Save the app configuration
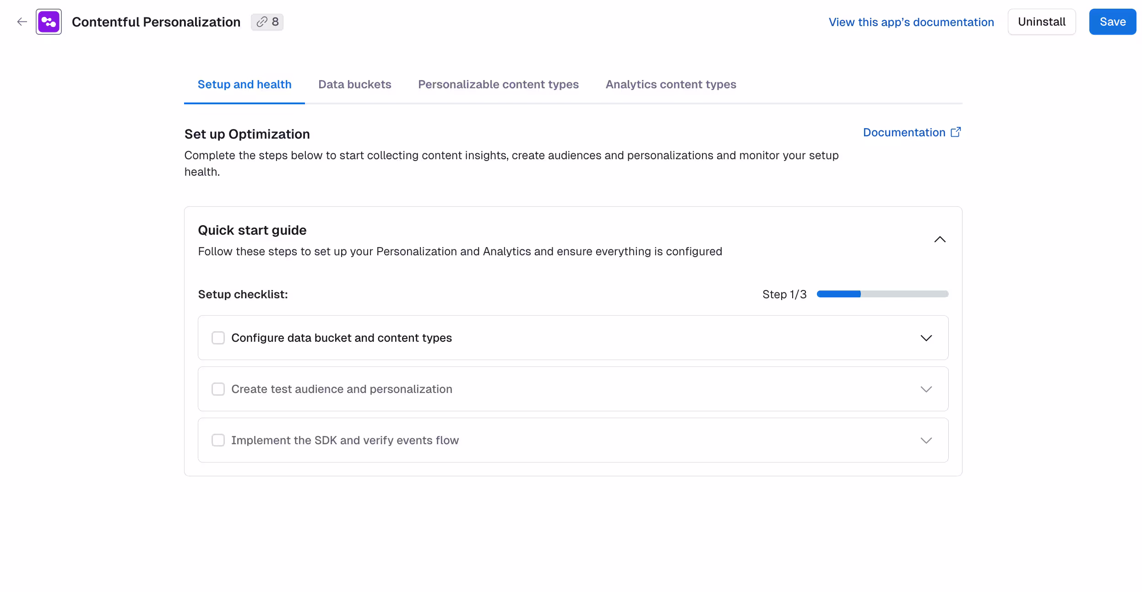The image size is (1142, 592). coord(1113,22)
